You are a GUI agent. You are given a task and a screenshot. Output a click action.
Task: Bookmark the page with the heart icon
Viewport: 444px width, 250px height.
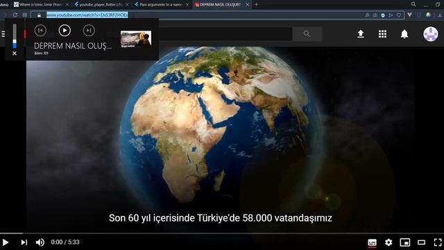click(399, 15)
